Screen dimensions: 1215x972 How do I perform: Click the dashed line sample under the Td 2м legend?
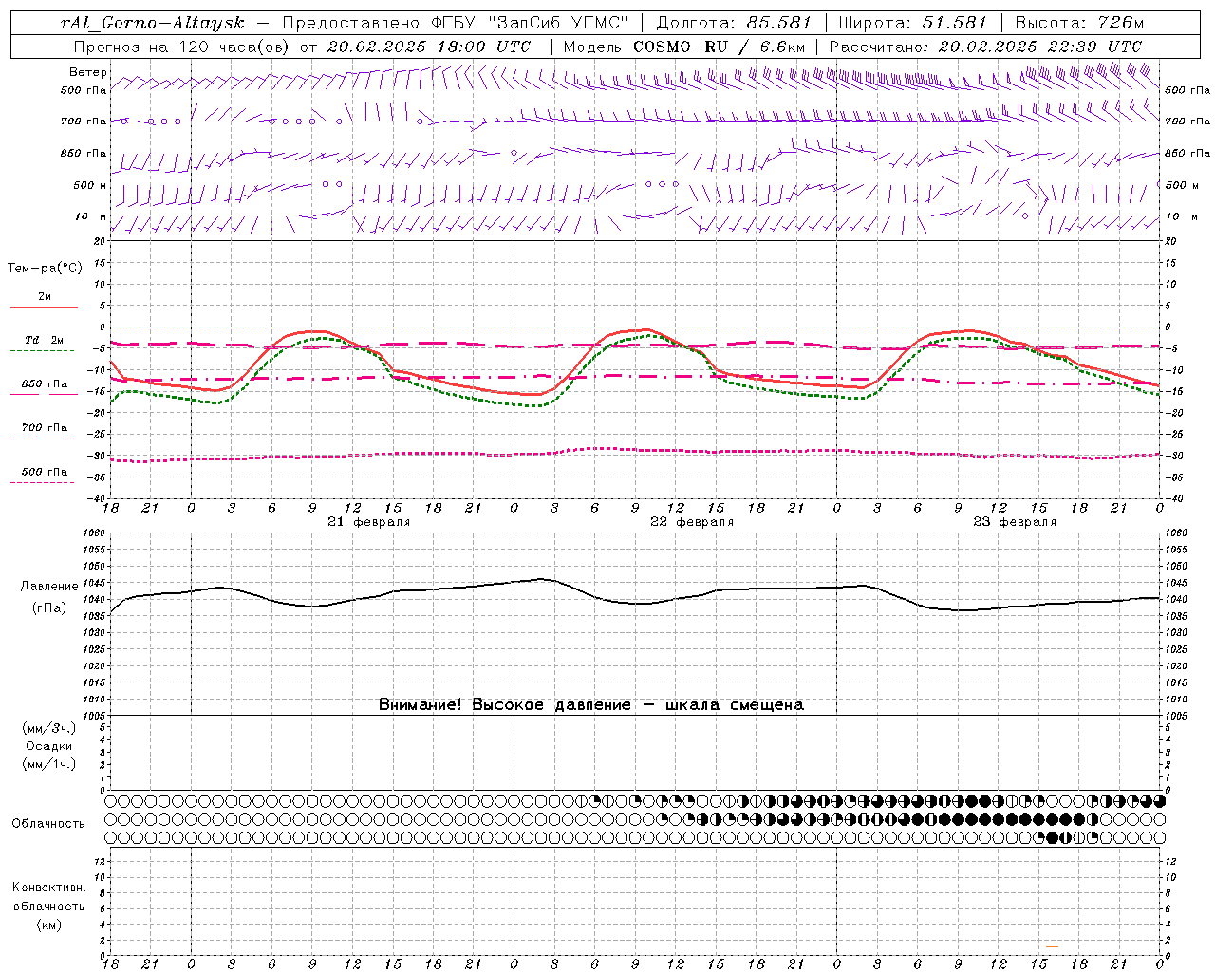click(42, 351)
